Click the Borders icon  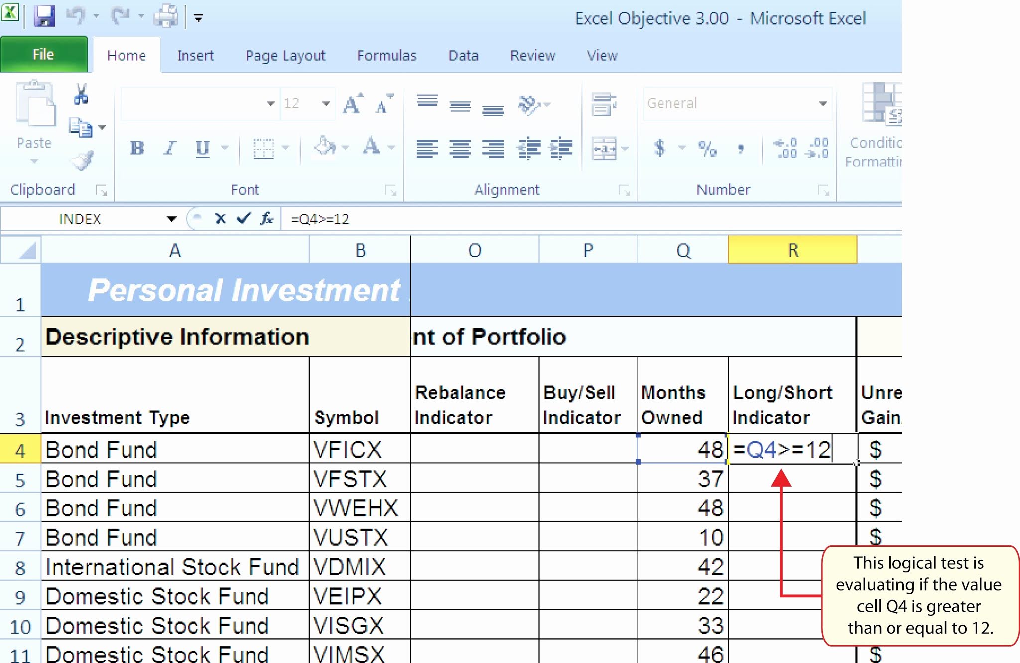[263, 148]
